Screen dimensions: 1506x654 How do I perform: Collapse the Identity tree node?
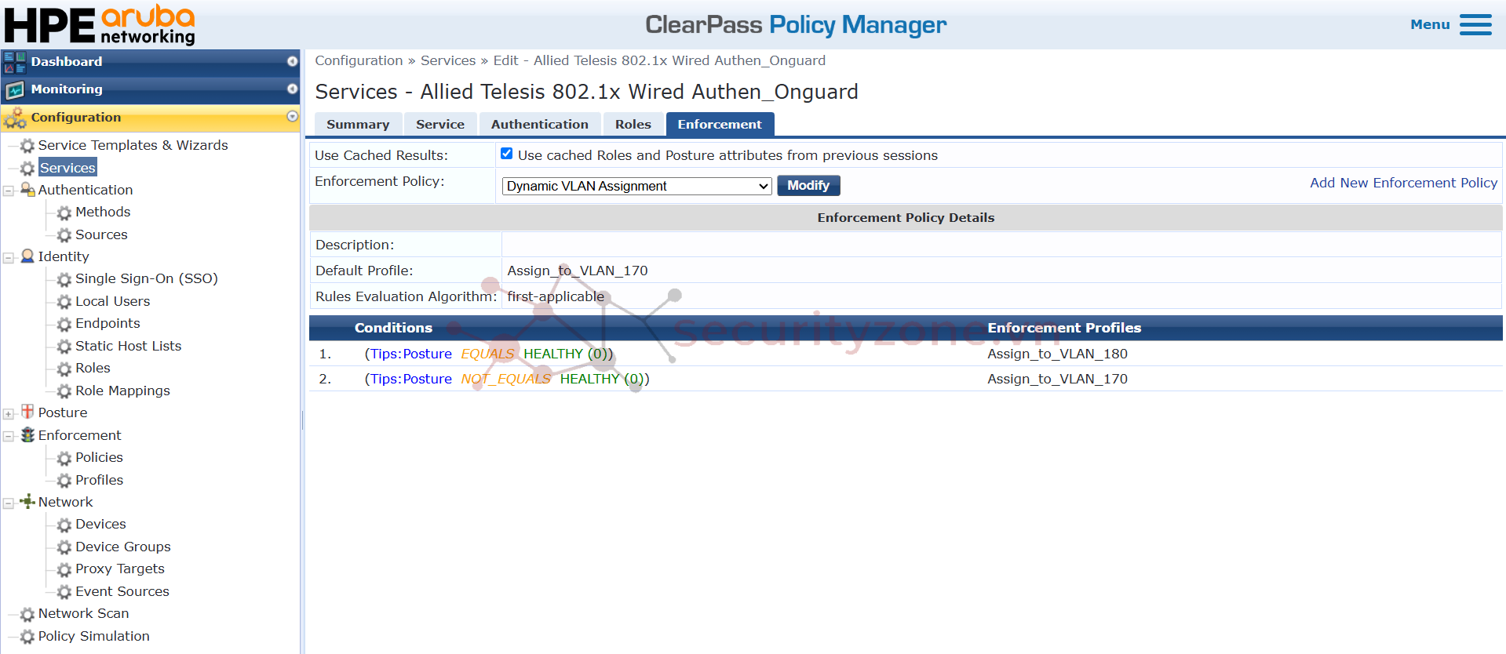coord(9,257)
